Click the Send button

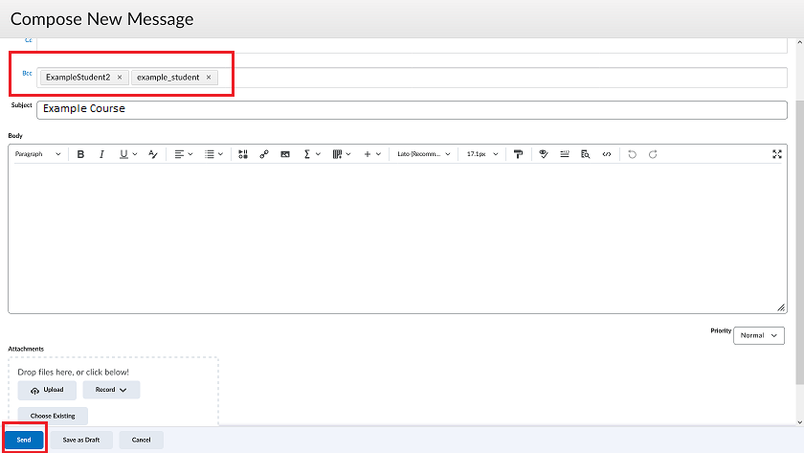[24, 440]
